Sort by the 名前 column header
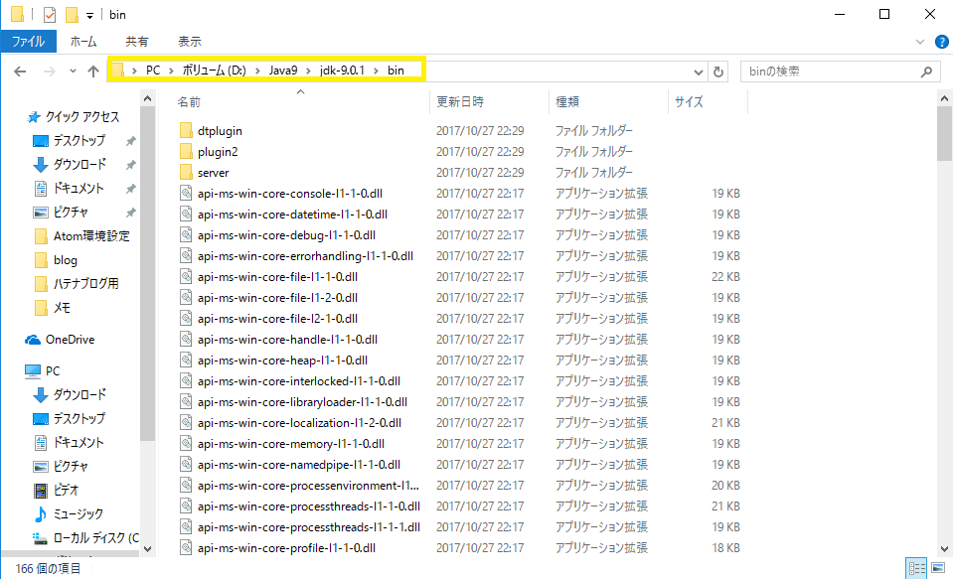Screen dimensions: 953x579 (189, 102)
